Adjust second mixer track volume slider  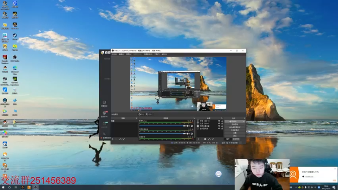pos(184,133)
